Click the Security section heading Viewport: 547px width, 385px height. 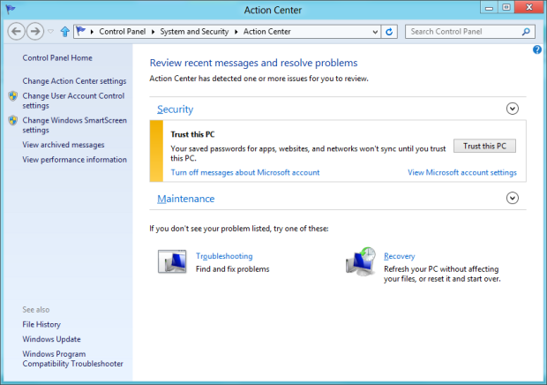tap(175, 109)
